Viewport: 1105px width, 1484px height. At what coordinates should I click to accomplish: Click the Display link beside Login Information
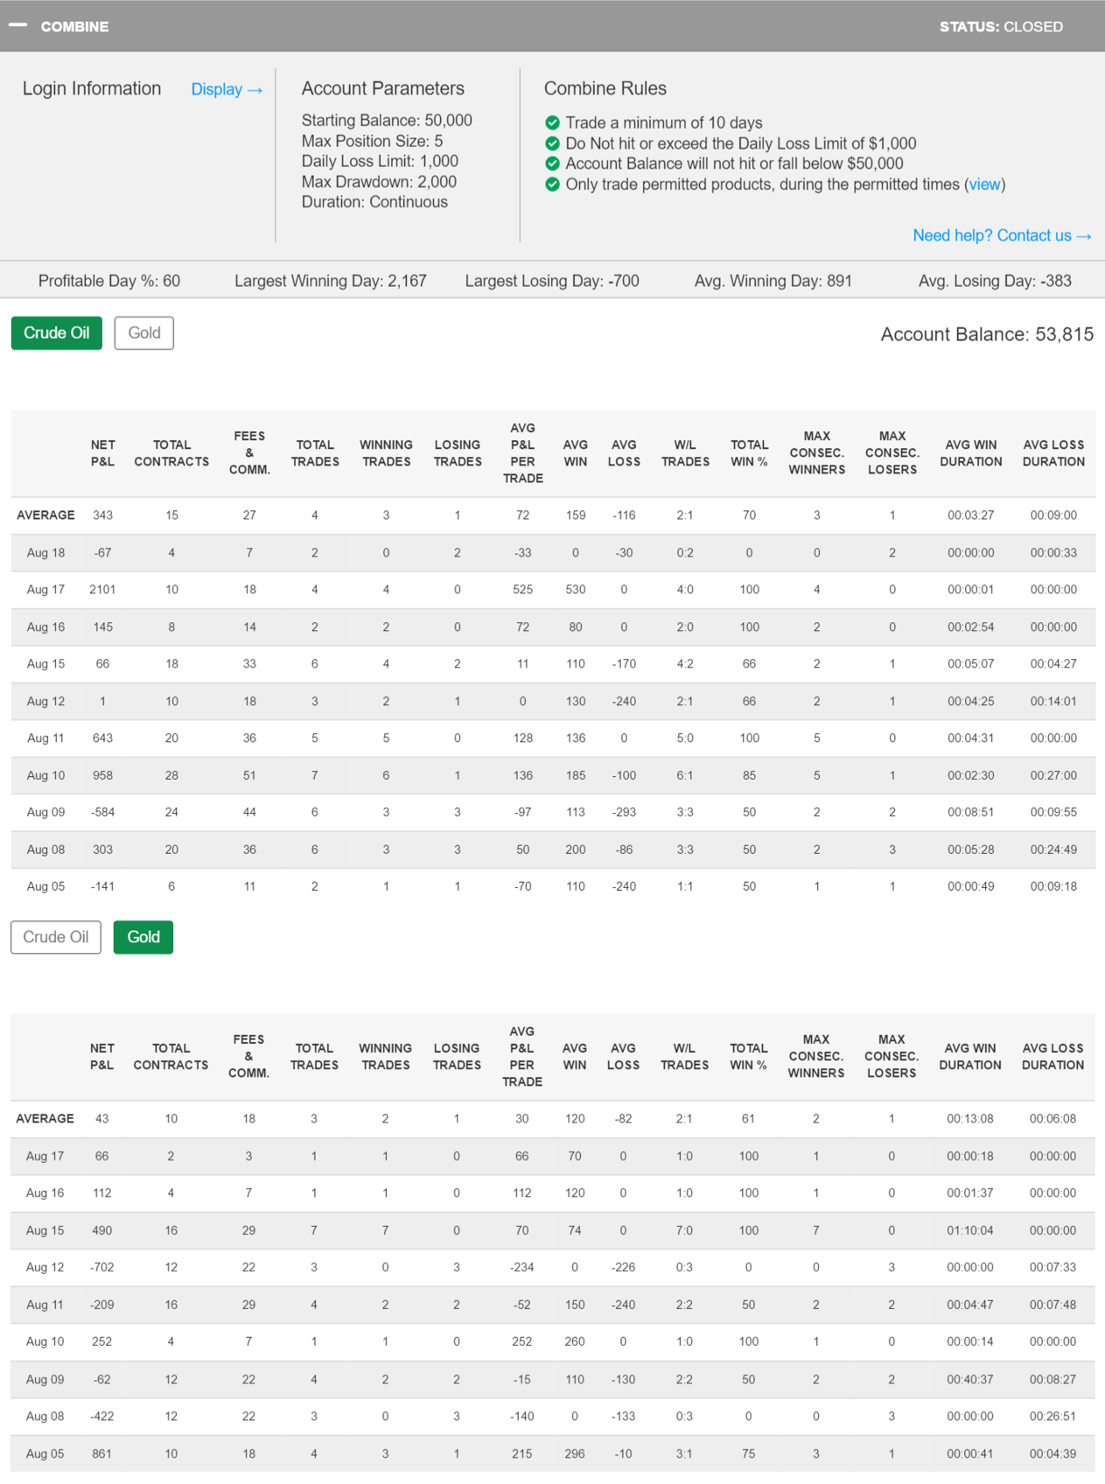pos(226,89)
